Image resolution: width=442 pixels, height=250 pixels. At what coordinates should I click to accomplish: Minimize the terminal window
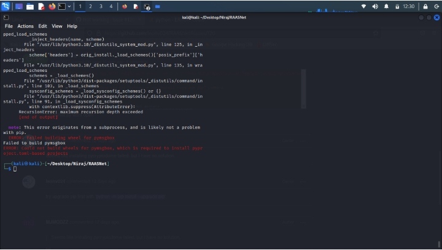point(421,17)
